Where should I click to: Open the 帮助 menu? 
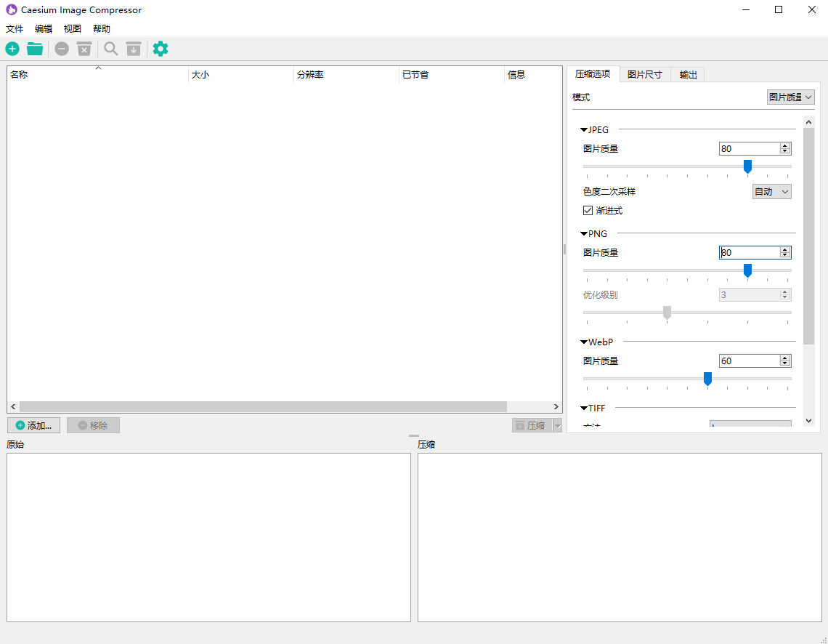tap(102, 29)
